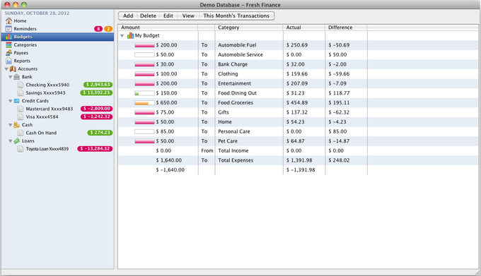Select the Checking Xxxx5940 account

tap(58, 85)
